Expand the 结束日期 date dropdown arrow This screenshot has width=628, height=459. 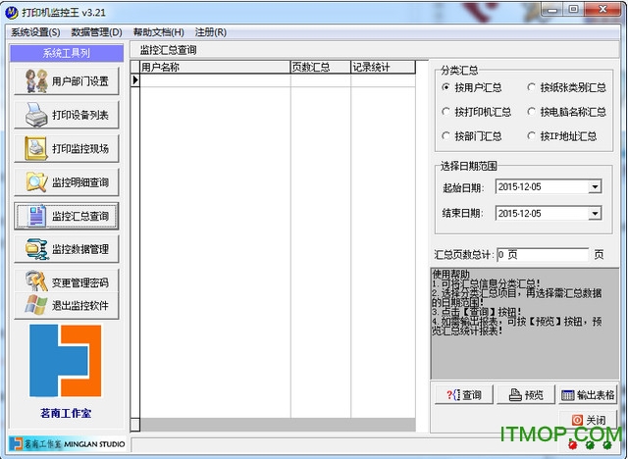pyautogui.click(x=595, y=213)
